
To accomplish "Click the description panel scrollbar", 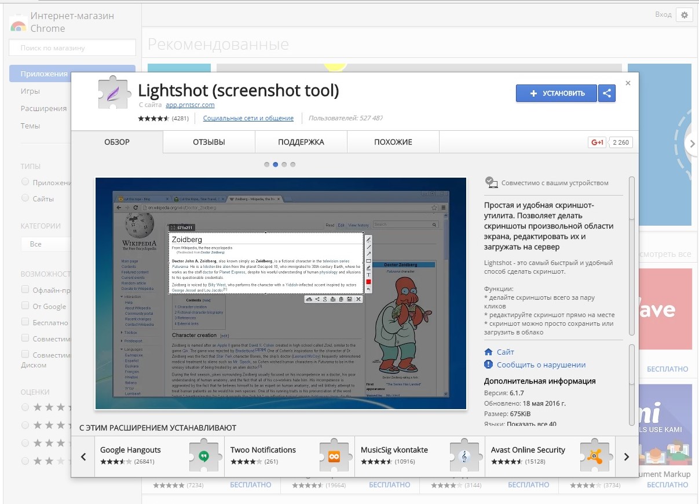I will pyautogui.click(x=632, y=256).
